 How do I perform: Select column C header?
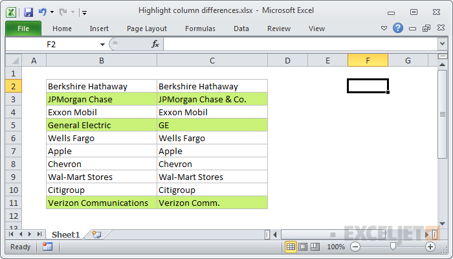tap(212, 60)
